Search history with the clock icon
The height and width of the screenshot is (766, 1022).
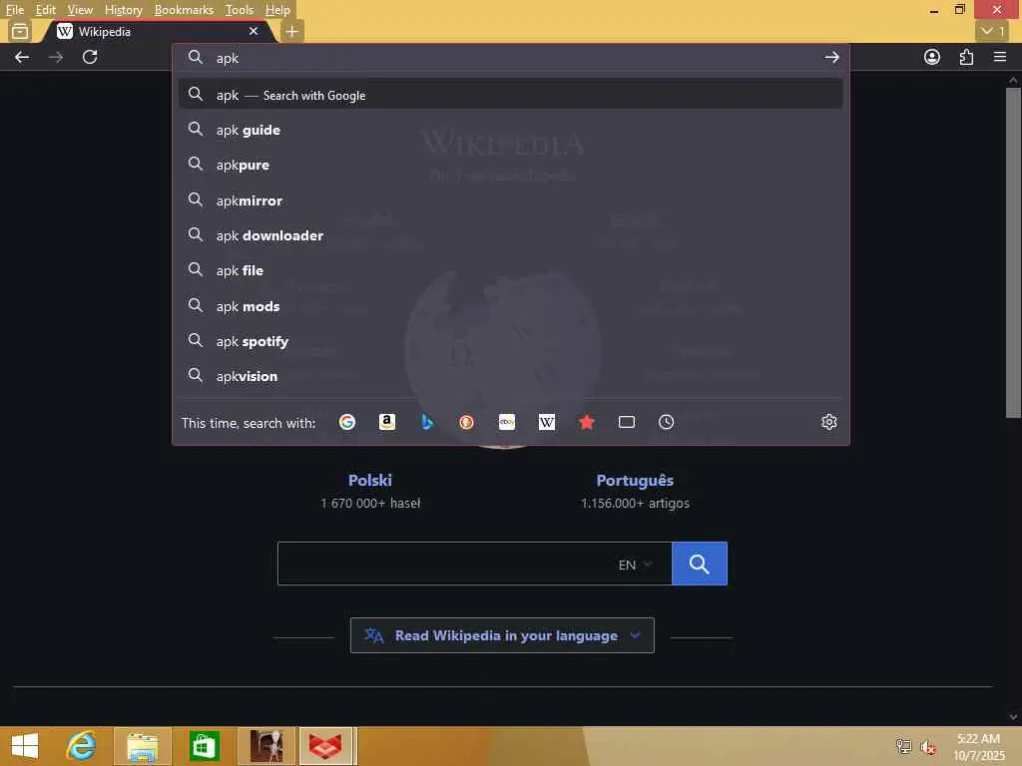coord(666,423)
